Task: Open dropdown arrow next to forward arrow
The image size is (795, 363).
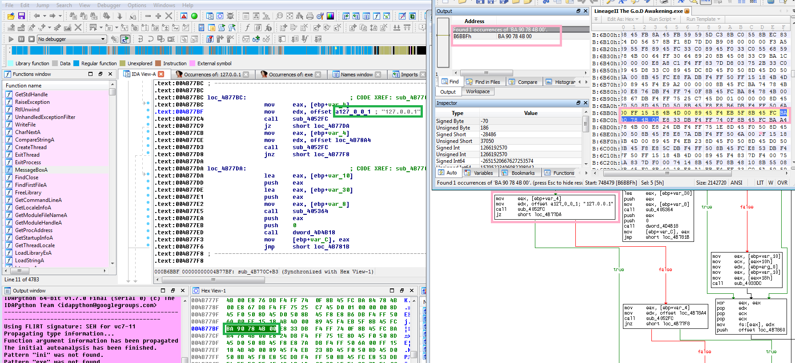Action: coord(60,16)
